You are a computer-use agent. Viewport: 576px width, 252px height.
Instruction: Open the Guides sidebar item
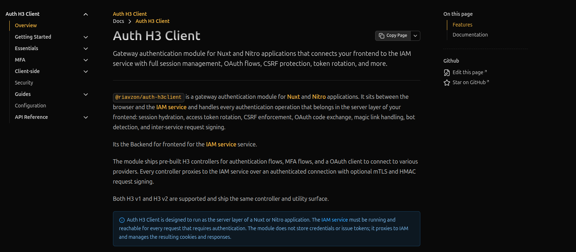click(x=23, y=94)
